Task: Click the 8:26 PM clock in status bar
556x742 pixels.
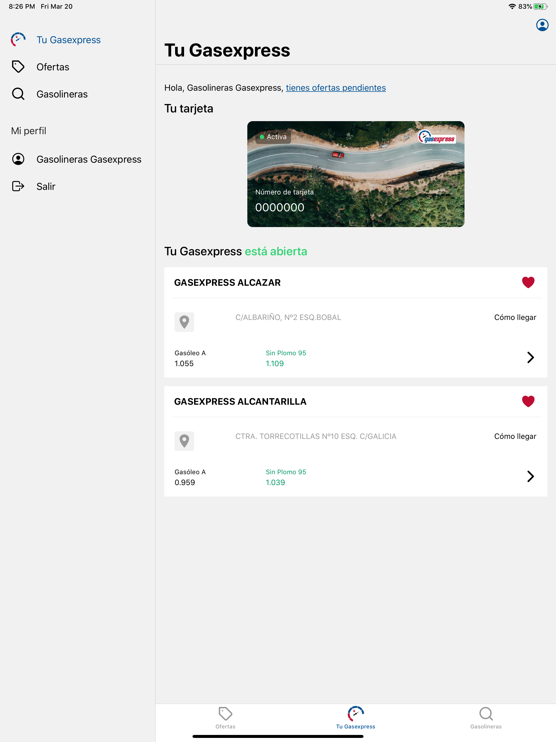Action: (x=22, y=6)
